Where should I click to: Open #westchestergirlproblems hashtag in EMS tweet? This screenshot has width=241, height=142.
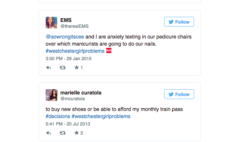point(75,51)
